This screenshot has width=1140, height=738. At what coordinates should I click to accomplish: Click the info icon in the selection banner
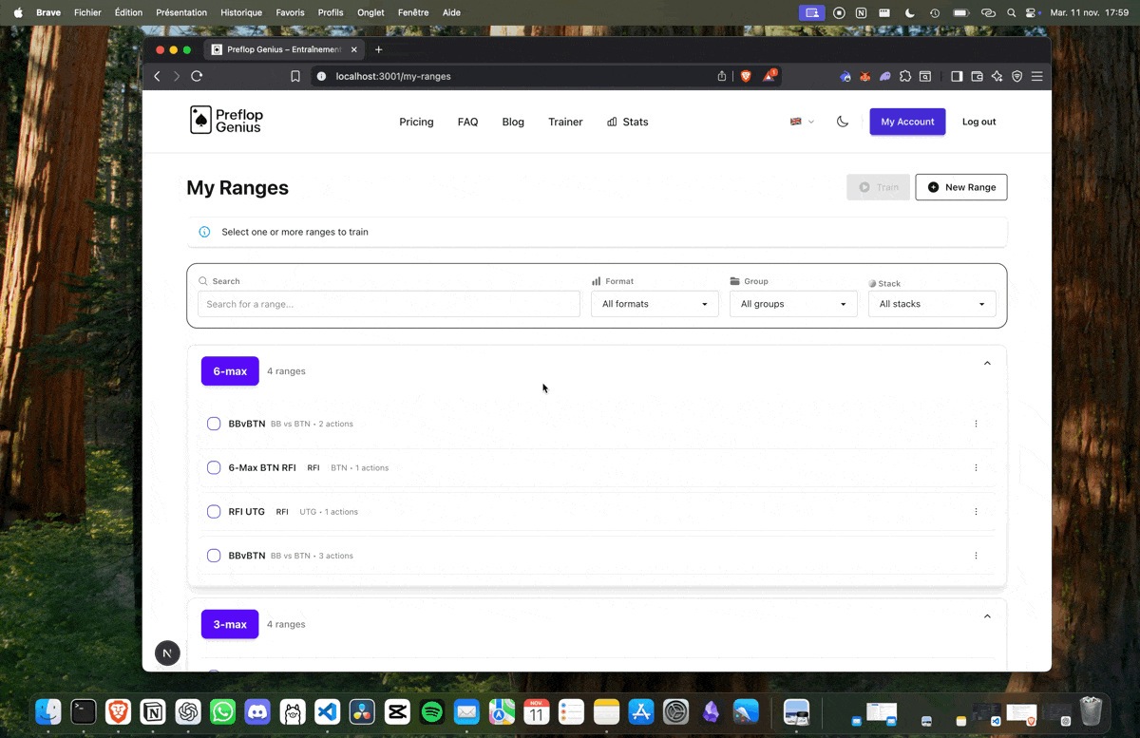(204, 231)
